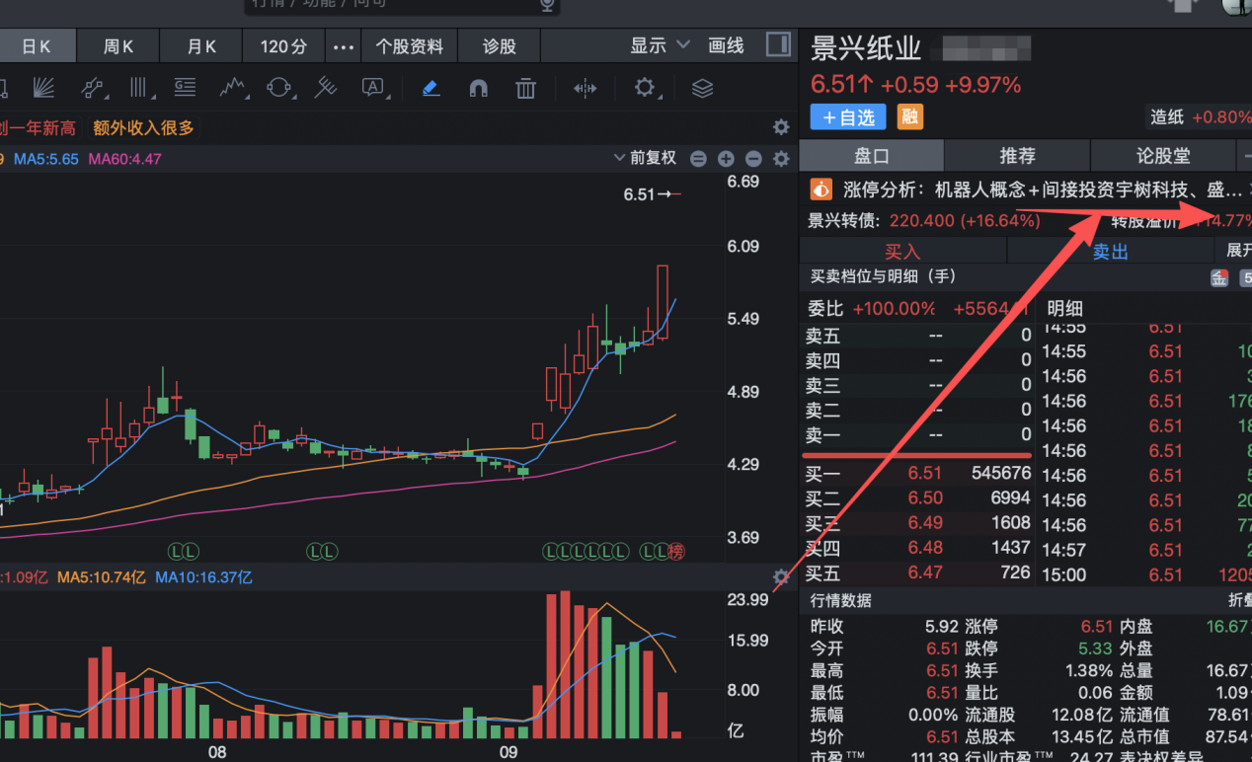This screenshot has width=1252, height=762.
Task: Open the 诊股 tab
Action: pos(500,46)
